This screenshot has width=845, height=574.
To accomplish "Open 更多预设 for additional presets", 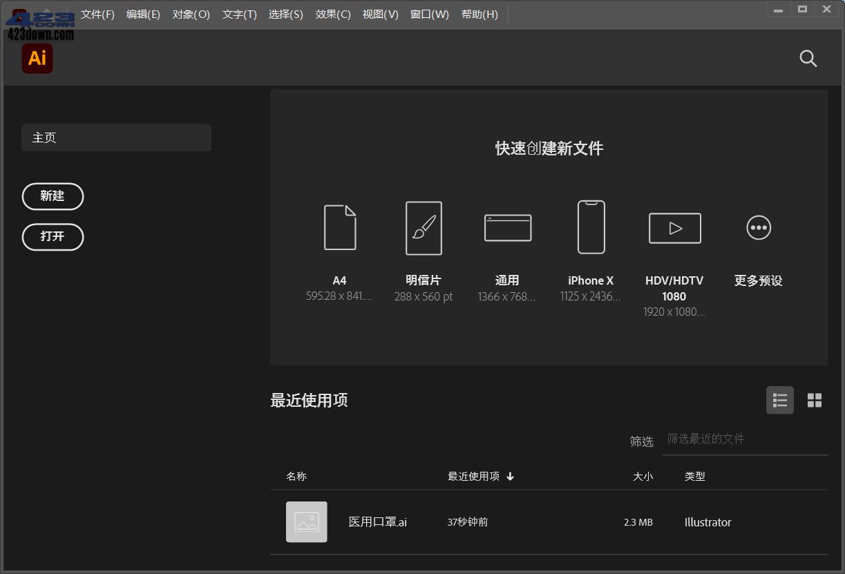I will tap(758, 227).
